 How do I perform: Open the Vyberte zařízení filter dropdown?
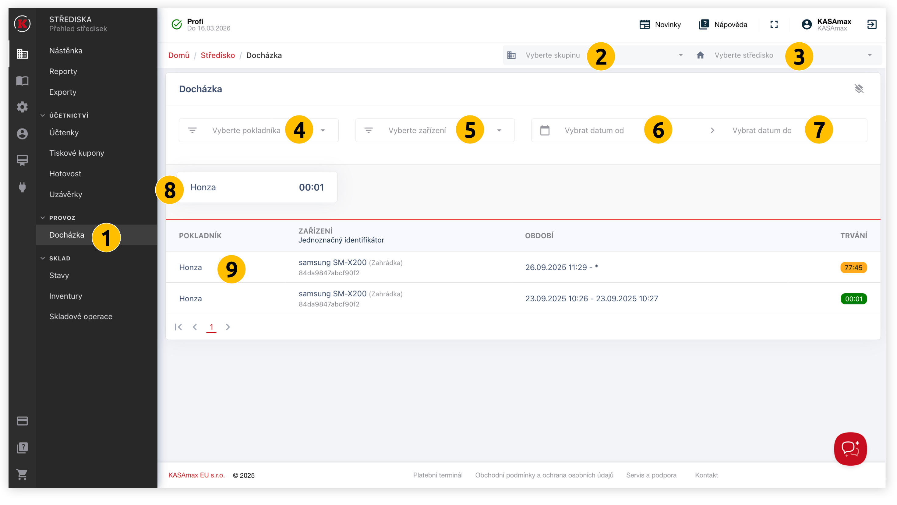[x=418, y=131]
